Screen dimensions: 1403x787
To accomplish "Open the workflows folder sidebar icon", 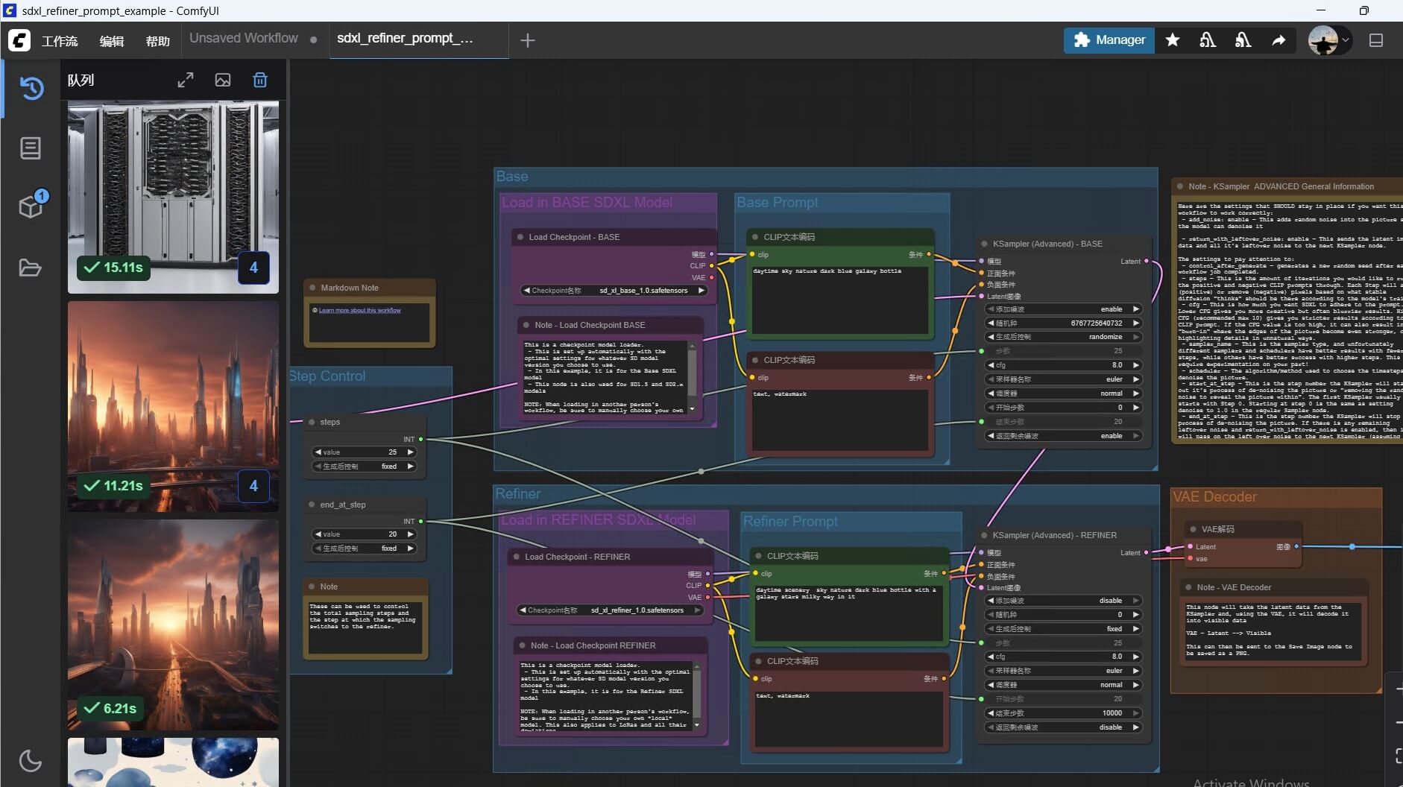I will pos(31,268).
